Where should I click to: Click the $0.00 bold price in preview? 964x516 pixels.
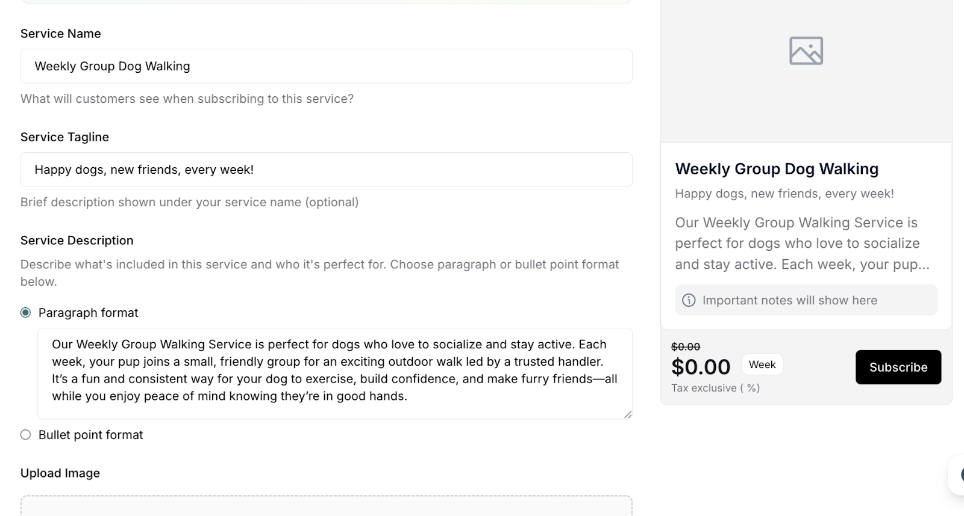(701, 367)
